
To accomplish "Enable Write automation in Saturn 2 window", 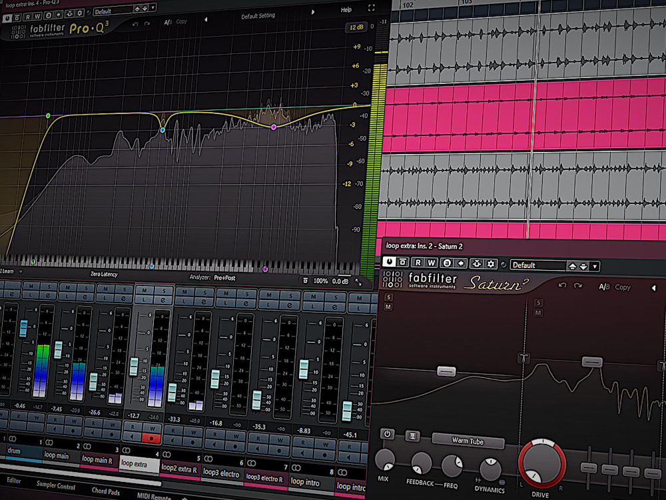I will pyautogui.click(x=432, y=263).
